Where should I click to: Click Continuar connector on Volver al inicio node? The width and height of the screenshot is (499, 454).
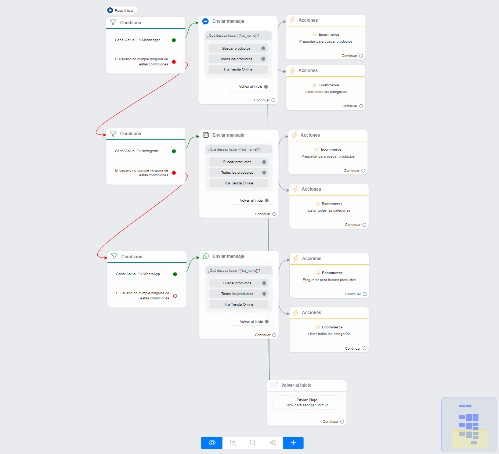pyautogui.click(x=342, y=422)
